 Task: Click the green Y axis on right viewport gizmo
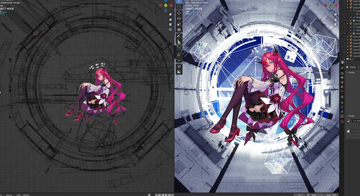331,5
